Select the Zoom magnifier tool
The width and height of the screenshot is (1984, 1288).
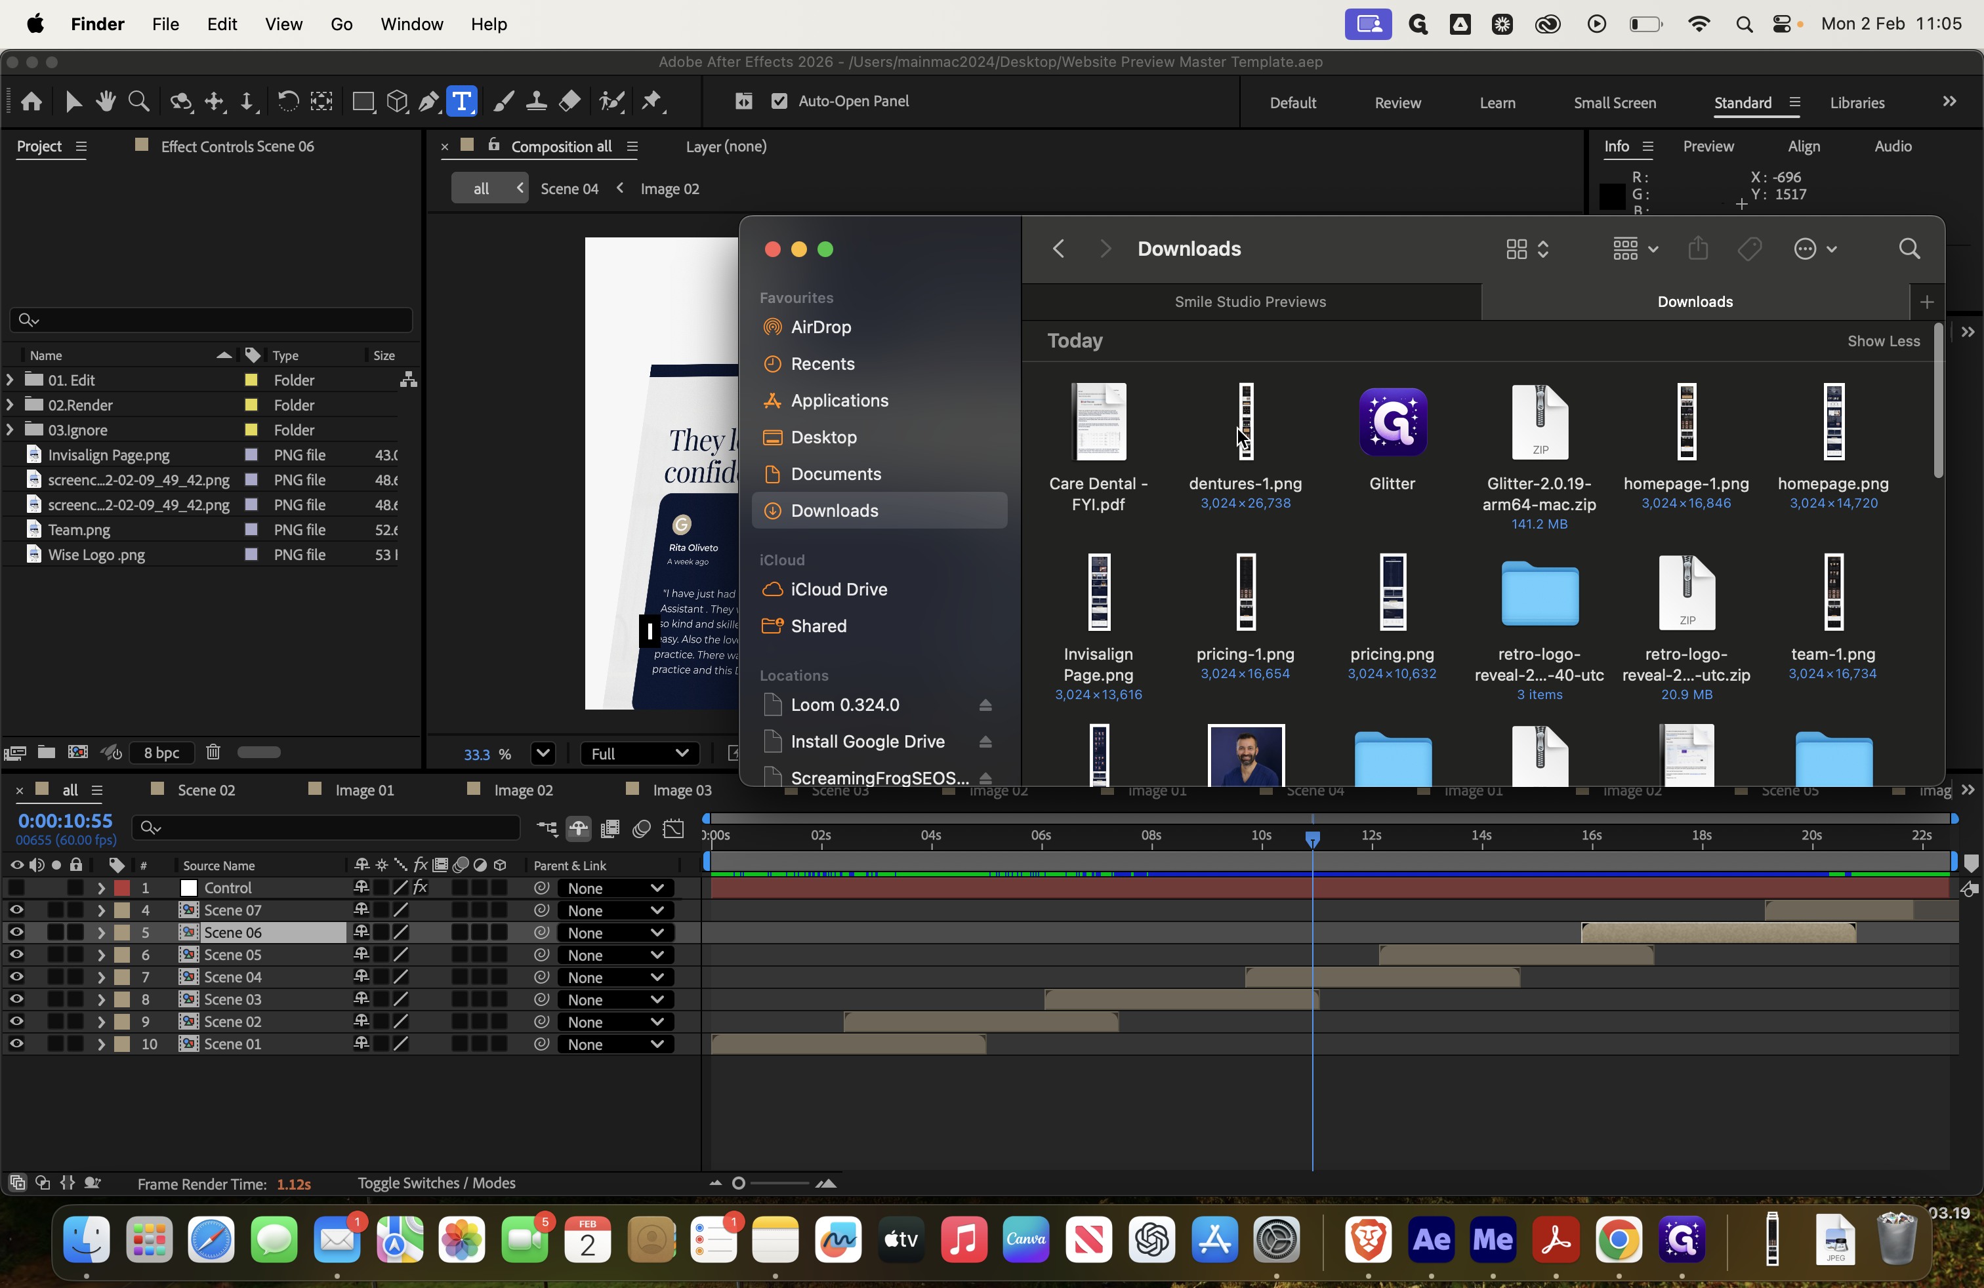(139, 102)
